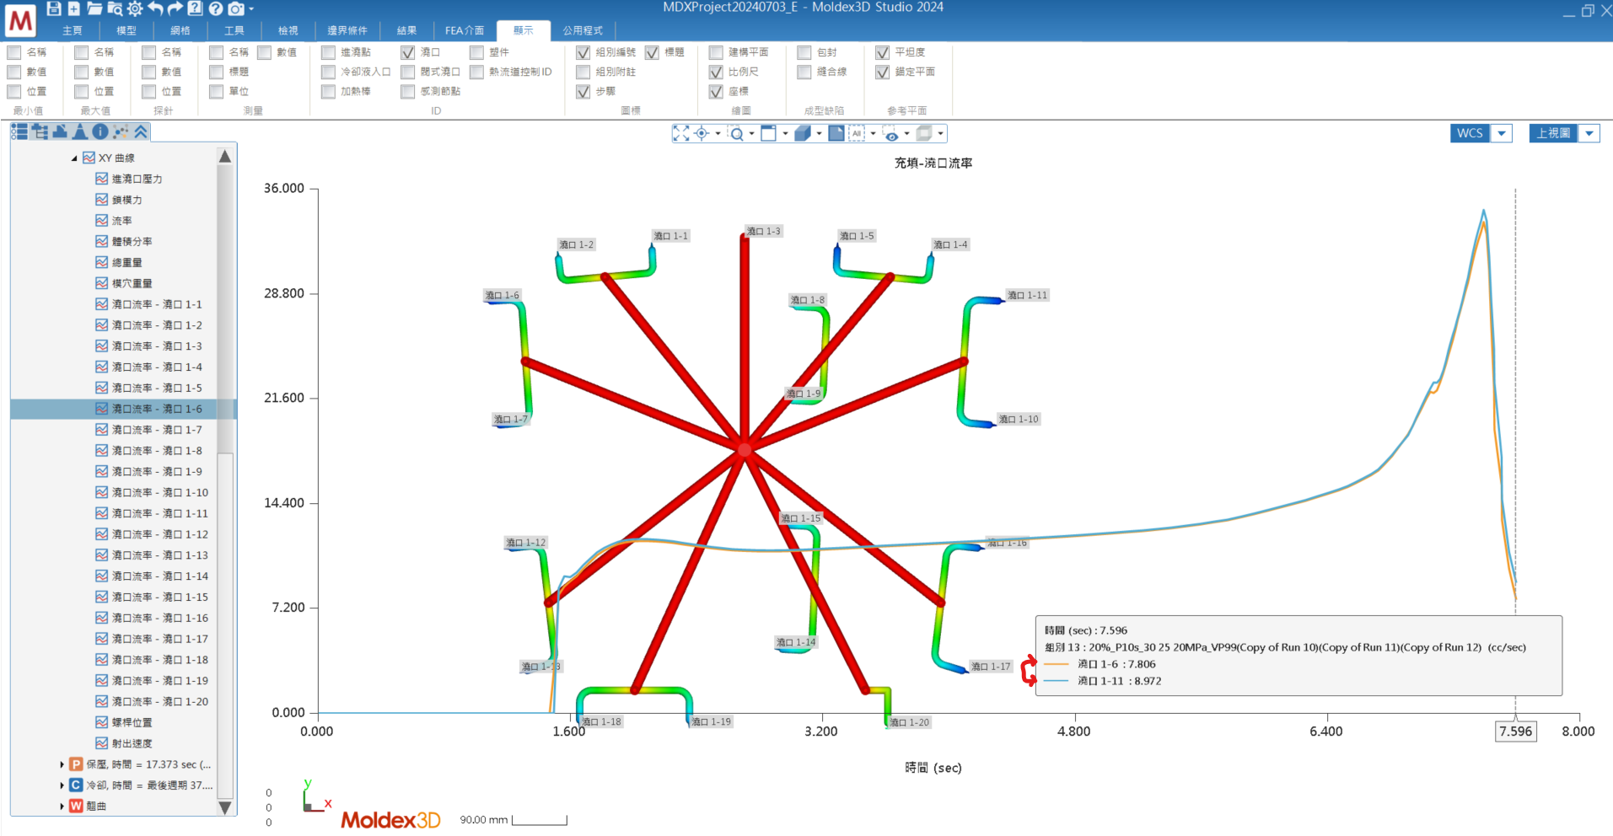Open settings via the gear icon
Screen dimensions: 1613x836
[135, 8]
